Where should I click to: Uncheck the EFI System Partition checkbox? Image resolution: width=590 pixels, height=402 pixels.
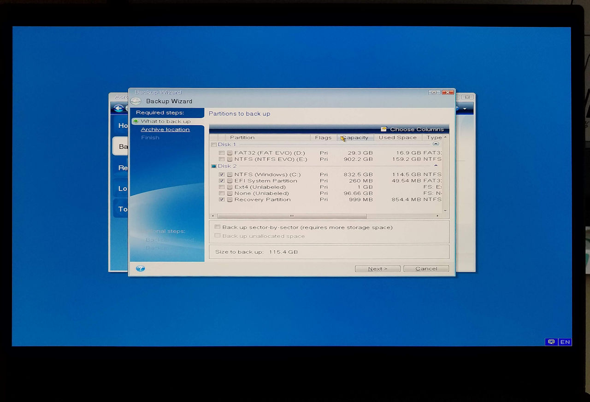[x=222, y=181]
